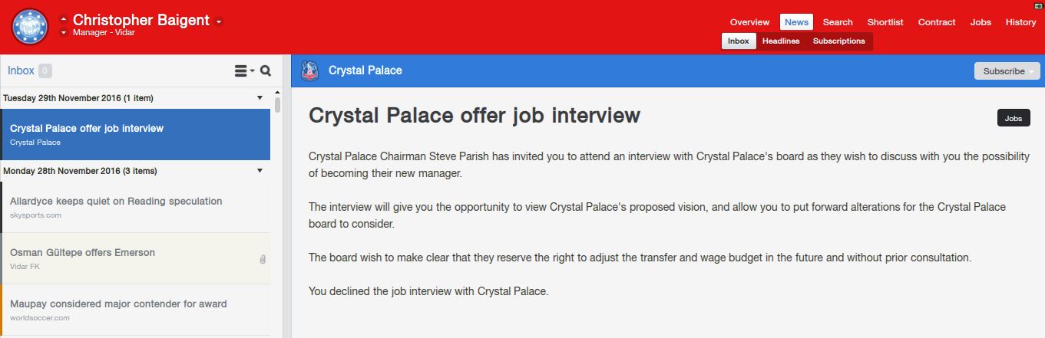1045x338 pixels.
Task: Open the Contract menu item
Action: 937,22
